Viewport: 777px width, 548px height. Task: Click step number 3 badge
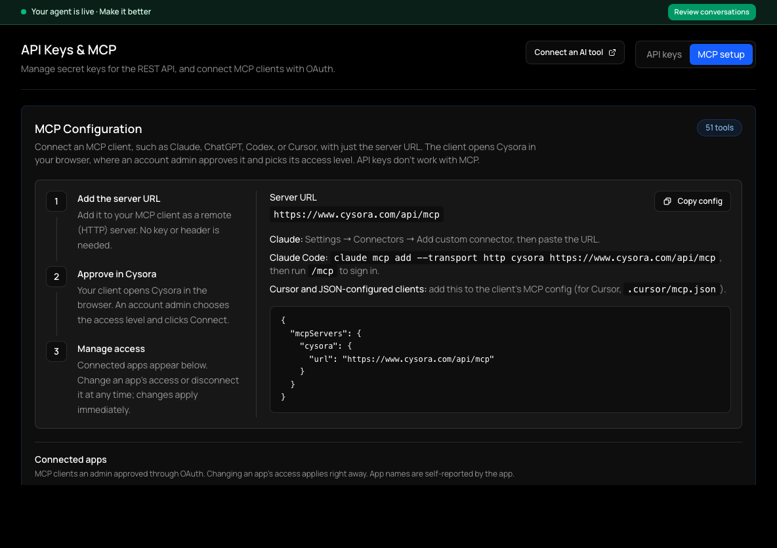(56, 351)
